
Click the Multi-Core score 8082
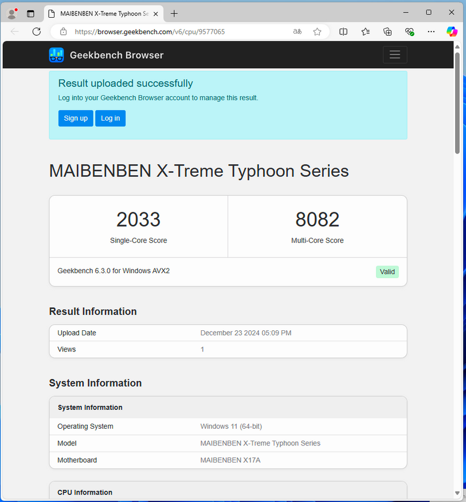(318, 219)
